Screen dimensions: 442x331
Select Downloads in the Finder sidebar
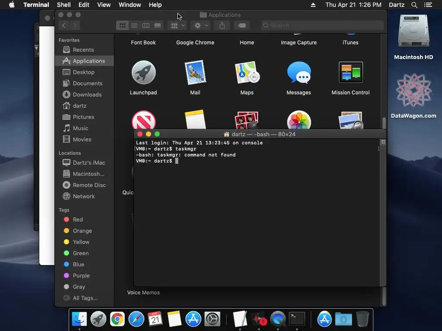84,94
